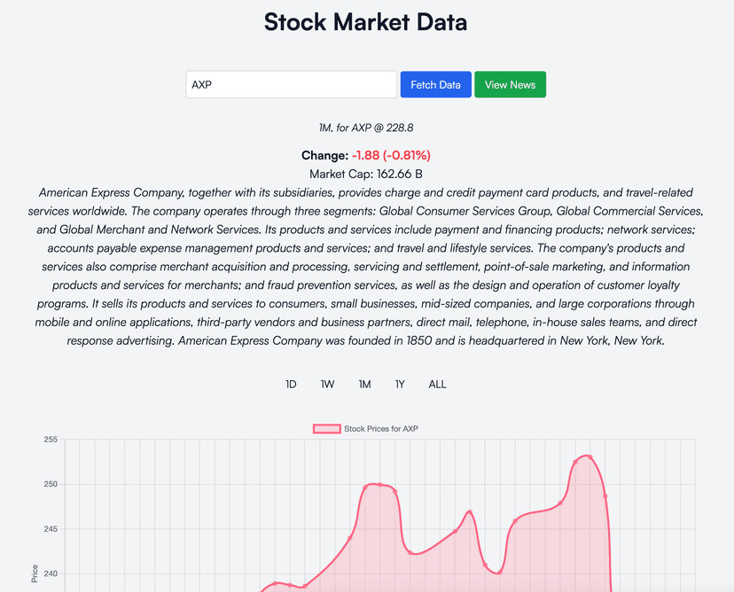Click the 'Stock Market Data' page heading
734x592 pixels.
365,22
